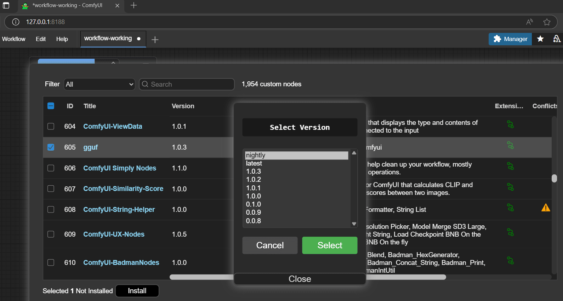563x301 pixels.
Task: Click the horizontal scrollbar of node table
Action: coord(308,277)
